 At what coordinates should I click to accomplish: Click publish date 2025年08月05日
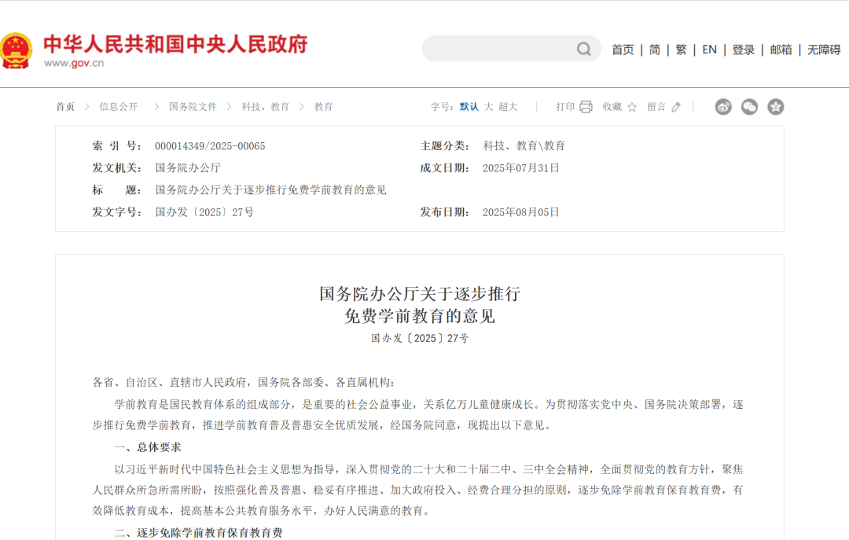(521, 212)
